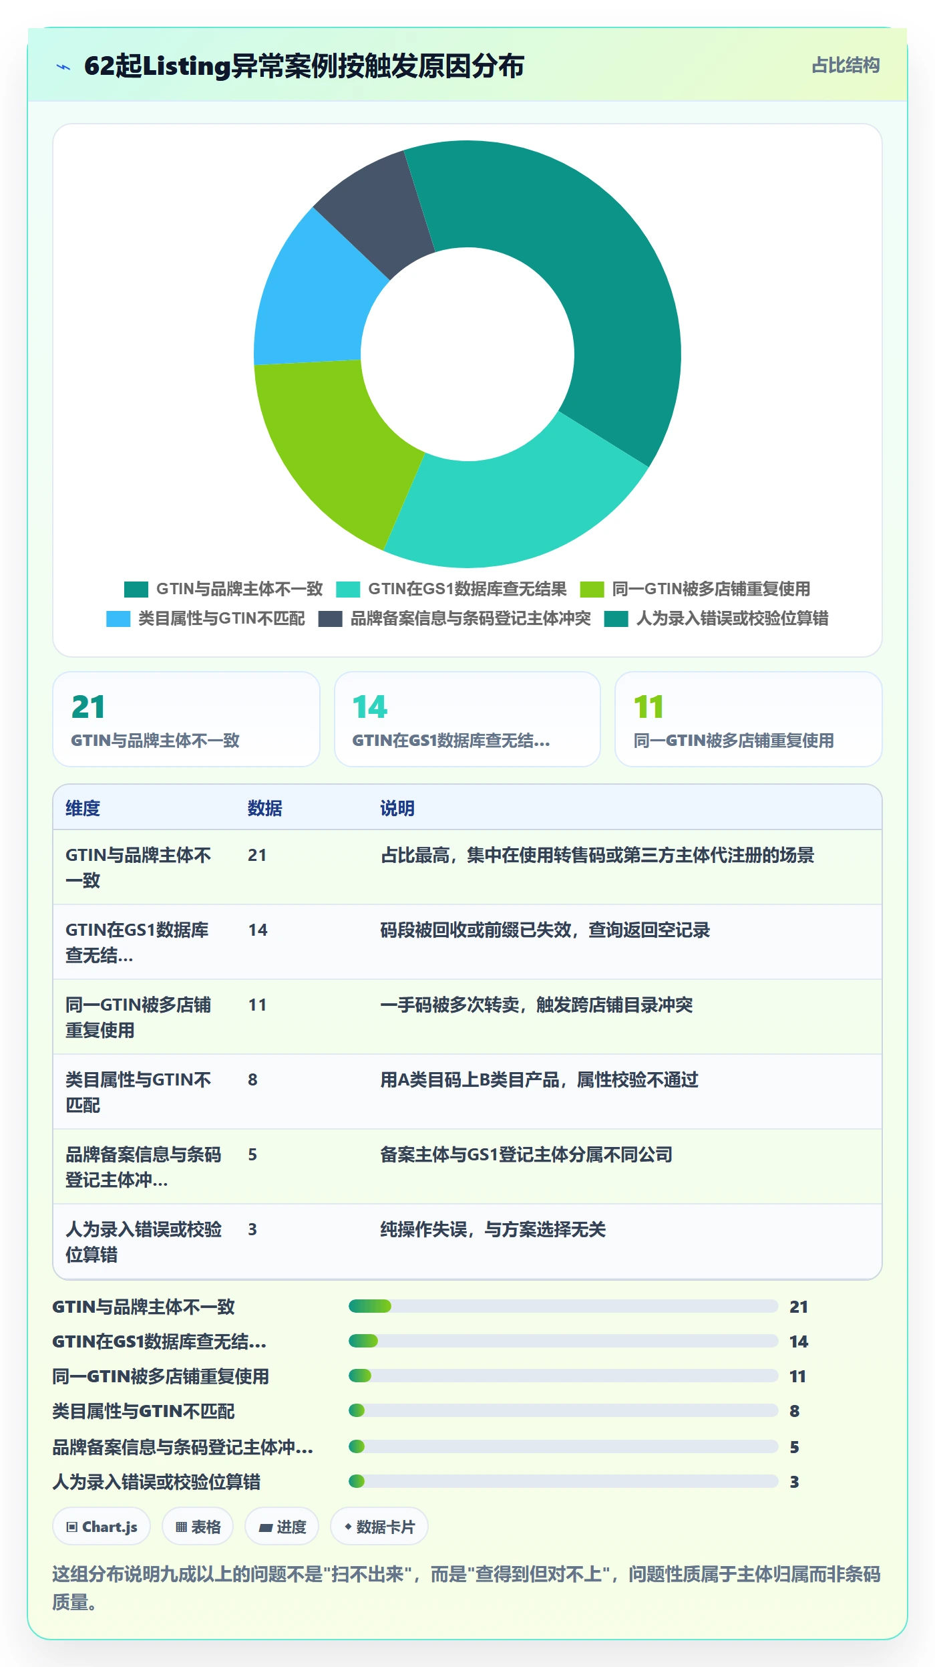935x1667 pixels.
Task: Click the progress bar for 同一GTIN被多店铺重复使用
Action: click(564, 1376)
